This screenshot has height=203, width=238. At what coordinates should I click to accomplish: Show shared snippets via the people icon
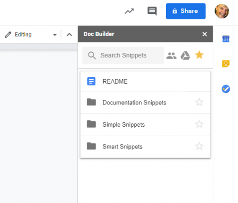pos(172,55)
